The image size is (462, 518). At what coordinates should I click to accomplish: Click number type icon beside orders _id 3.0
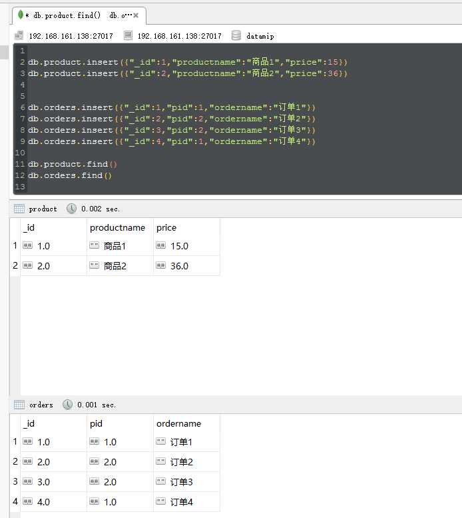click(x=28, y=481)
